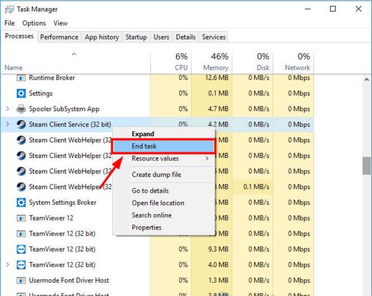Sort by the CPU column header

(x=171, y=62)
